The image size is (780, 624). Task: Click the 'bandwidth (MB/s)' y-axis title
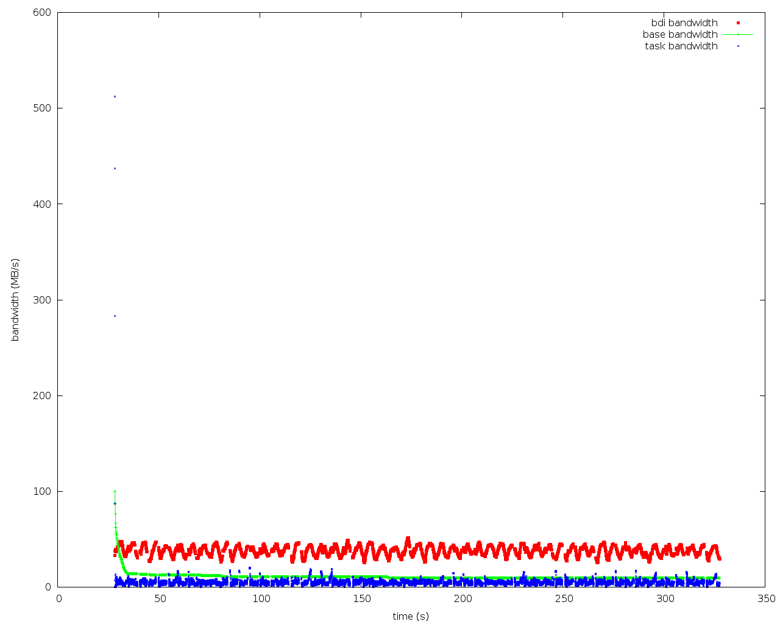(15, 299)
